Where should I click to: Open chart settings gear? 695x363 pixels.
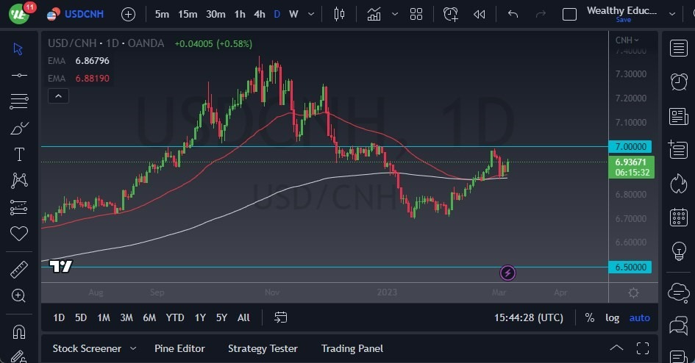point(633,292)
